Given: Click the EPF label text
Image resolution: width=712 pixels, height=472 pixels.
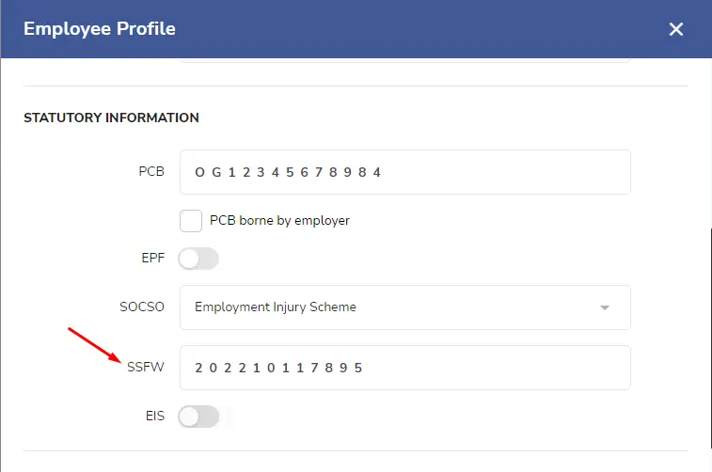Looking at the screenshot, I should 152,259.
